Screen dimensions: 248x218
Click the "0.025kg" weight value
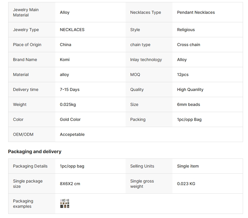68,104
